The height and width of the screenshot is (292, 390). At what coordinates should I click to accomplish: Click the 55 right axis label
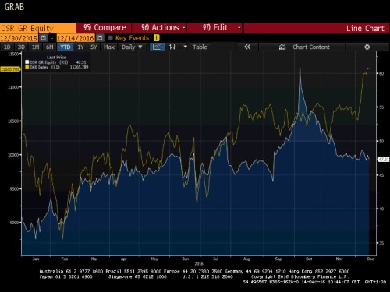point(381,107)
